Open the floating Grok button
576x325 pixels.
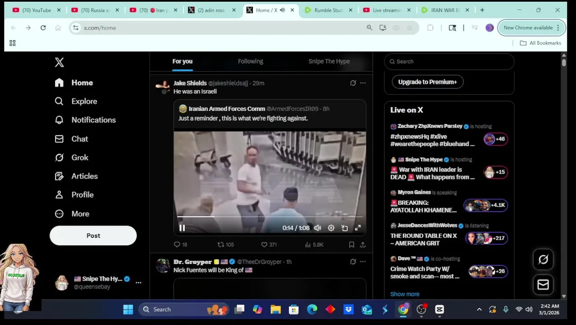(x=543, y=260)
